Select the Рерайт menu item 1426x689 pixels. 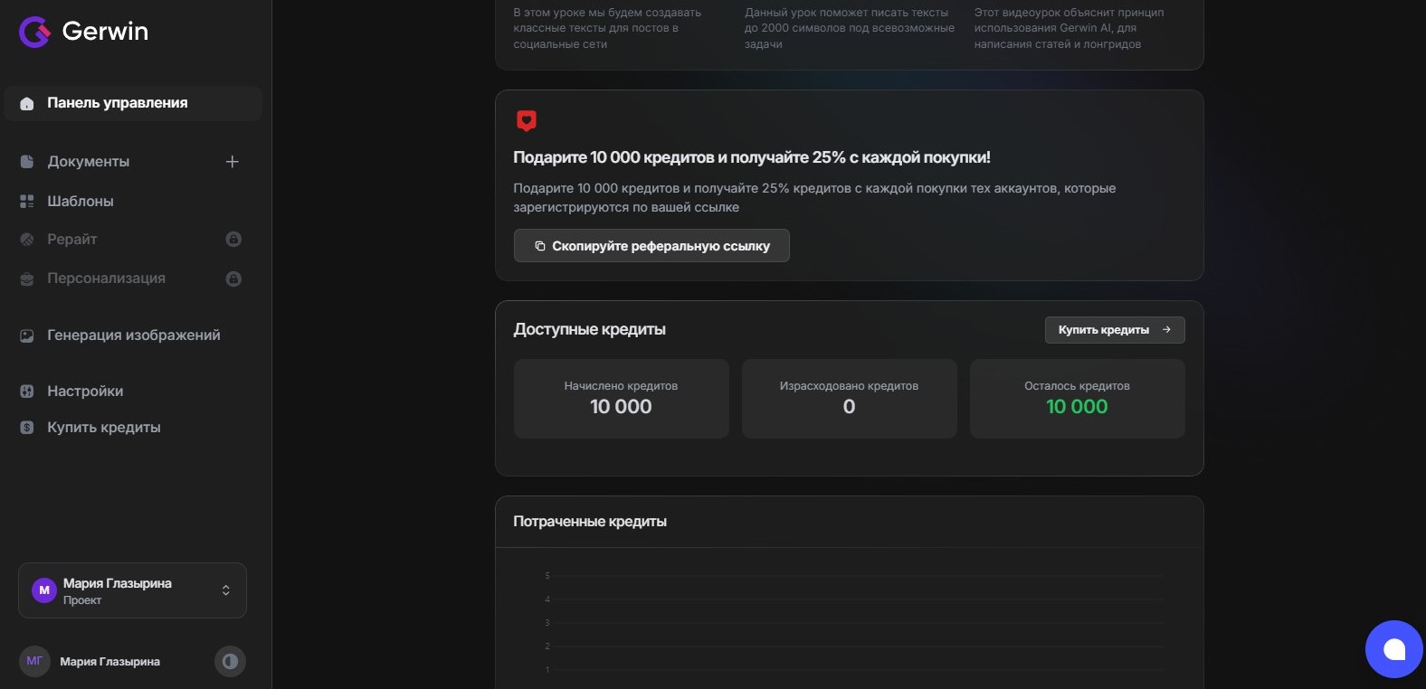pos(71,240)
